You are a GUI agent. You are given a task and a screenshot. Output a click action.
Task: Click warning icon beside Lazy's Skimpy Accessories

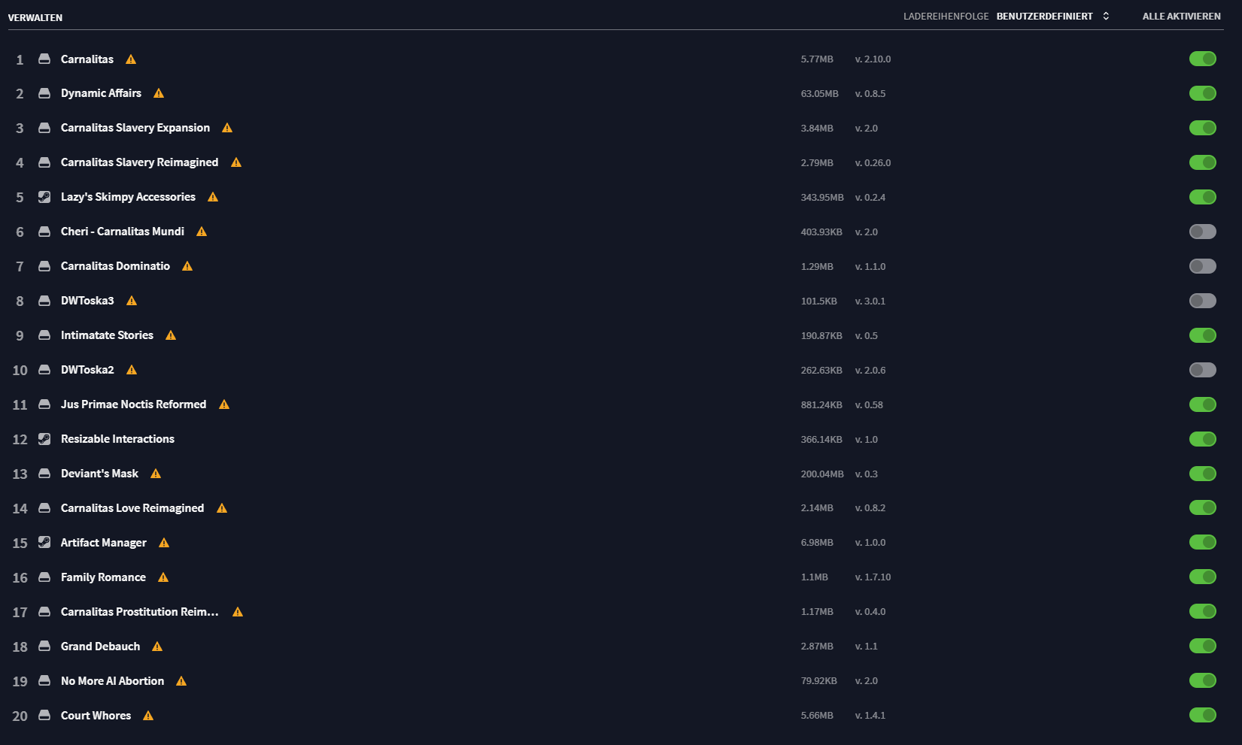[213, 198]
